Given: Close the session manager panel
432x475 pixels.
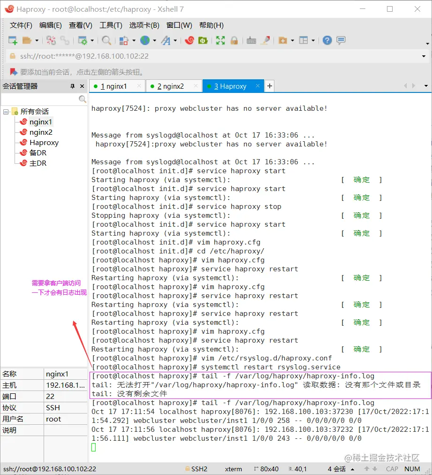Looking at the screenshot, I should click(82, 86).
